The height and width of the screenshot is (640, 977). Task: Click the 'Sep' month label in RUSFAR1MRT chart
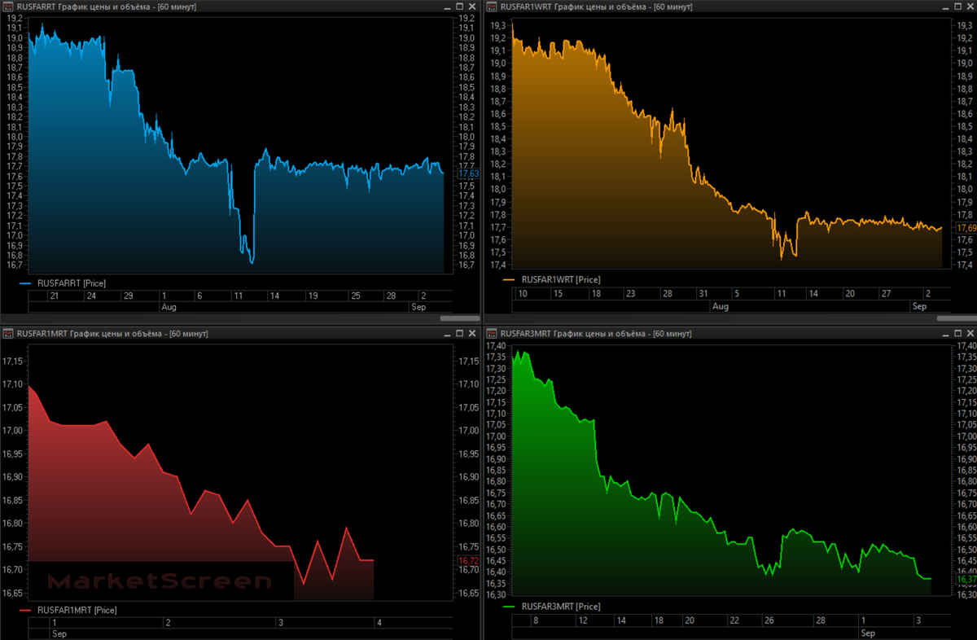tap(59, 633)
